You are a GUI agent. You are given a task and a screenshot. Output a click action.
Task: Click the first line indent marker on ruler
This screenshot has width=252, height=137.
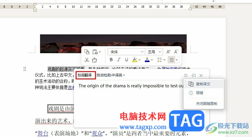pyautogui.click(x=35, y=4)
